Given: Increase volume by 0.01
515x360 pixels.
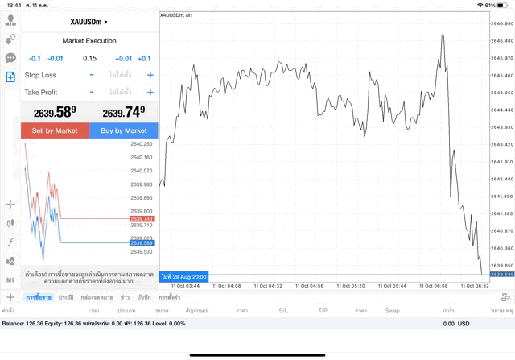Looking at the screenshot, I should point(123,58).
